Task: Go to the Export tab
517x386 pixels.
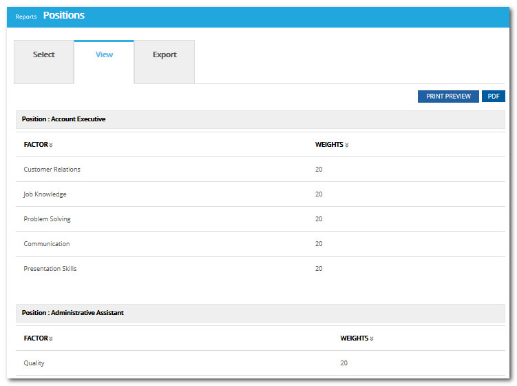Action: (165, 55)
